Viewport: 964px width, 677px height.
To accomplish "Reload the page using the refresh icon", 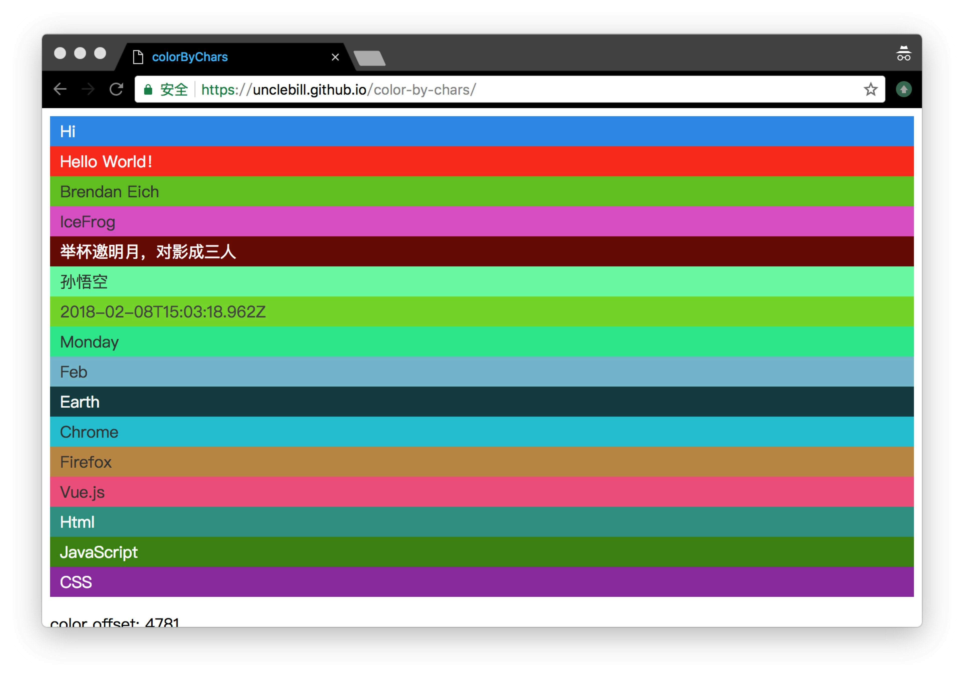I will (x=117, y=89).
